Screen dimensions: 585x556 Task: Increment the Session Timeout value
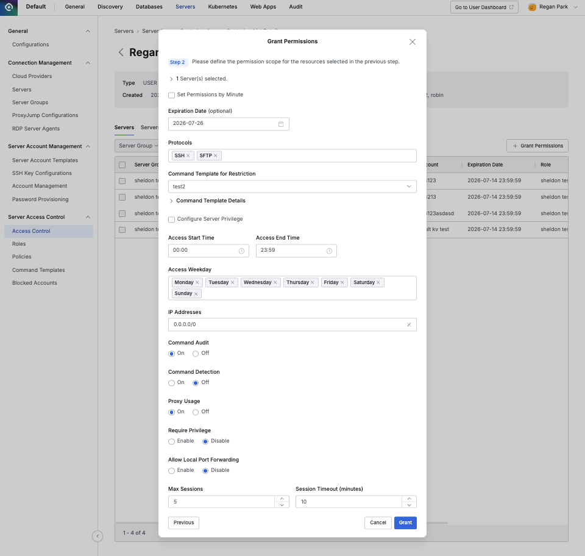[x=409, y=498]
